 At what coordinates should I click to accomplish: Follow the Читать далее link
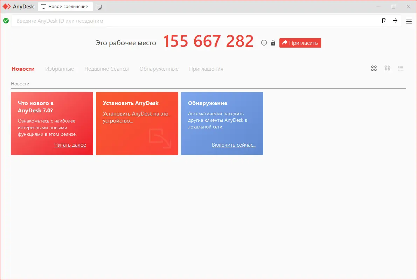pyautogui.click(x=70, y=145)
